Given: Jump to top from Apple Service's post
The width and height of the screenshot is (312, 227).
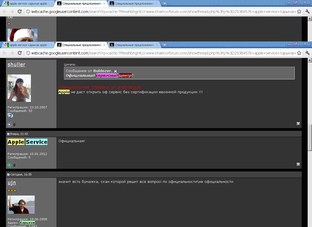Looking at the screenshot, I should (298, 164).
